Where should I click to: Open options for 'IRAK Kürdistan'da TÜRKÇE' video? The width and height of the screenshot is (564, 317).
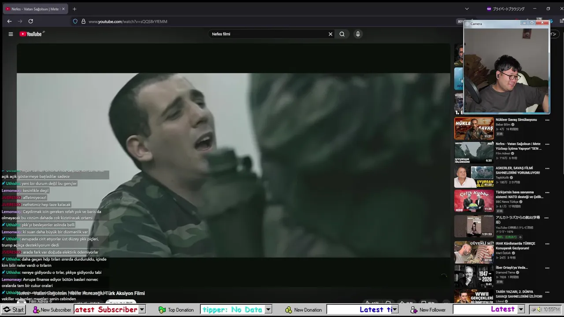(547, 243)
